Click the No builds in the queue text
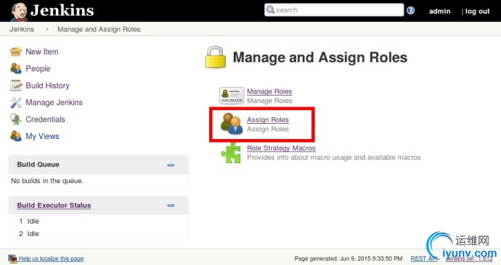501x265 pixels. pyautogui.click(x=47, y=181)
